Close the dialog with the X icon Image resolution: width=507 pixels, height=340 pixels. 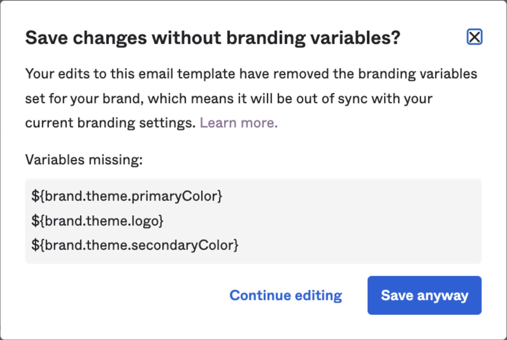[474, 37]
